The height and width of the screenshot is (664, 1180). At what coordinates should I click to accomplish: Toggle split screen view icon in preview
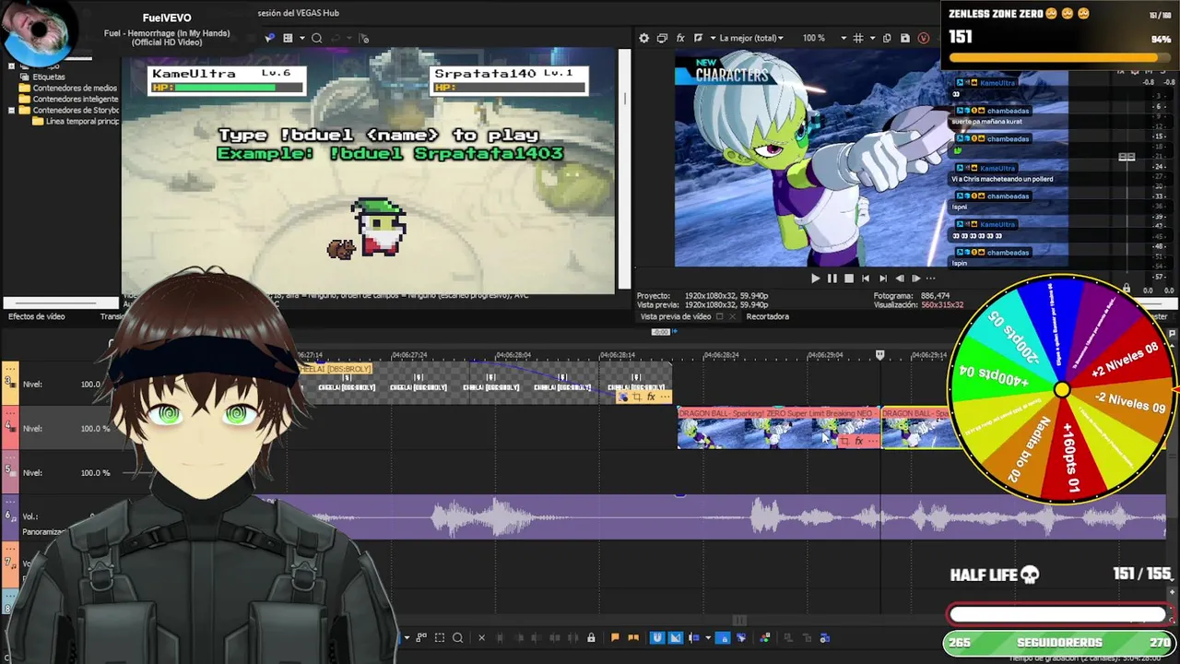pyautogui.click(x=698, y=38)
